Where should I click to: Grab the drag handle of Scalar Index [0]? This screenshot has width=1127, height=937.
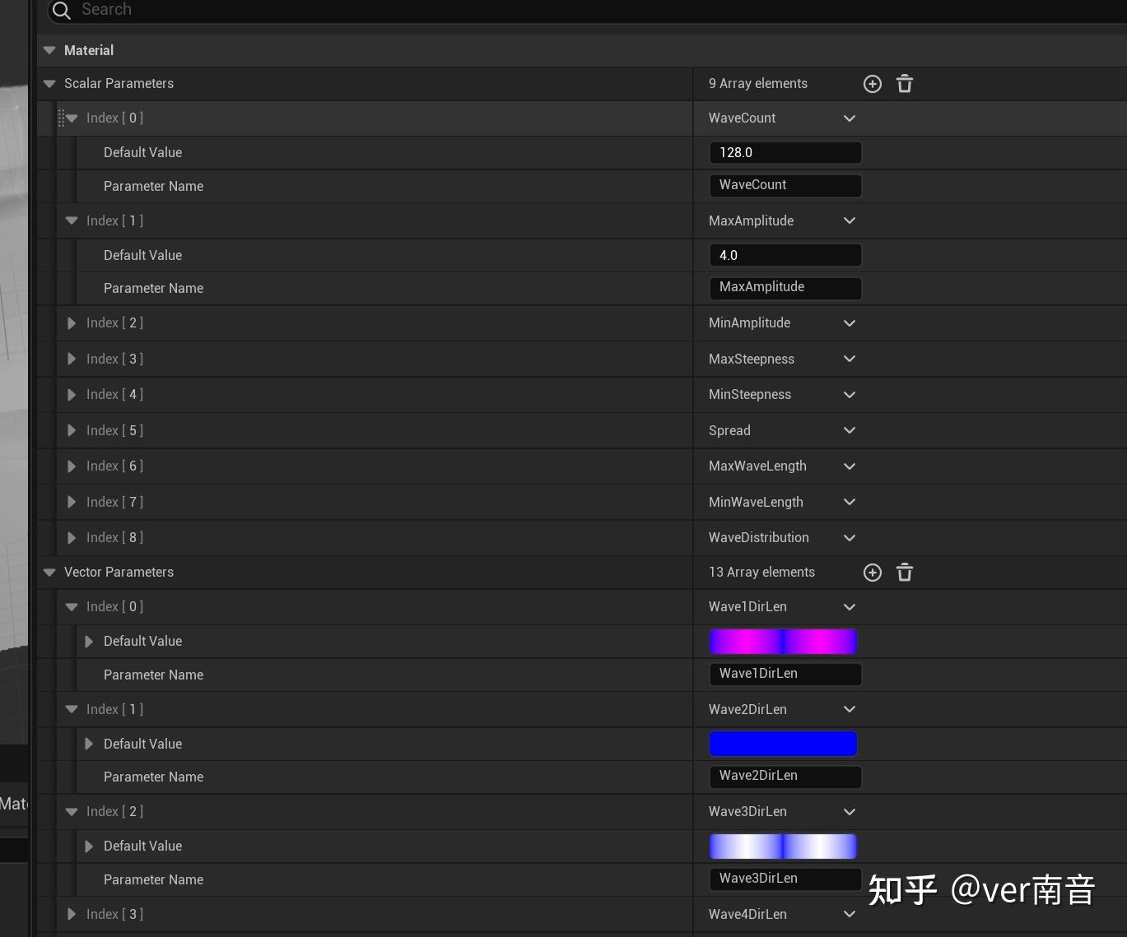61,118
